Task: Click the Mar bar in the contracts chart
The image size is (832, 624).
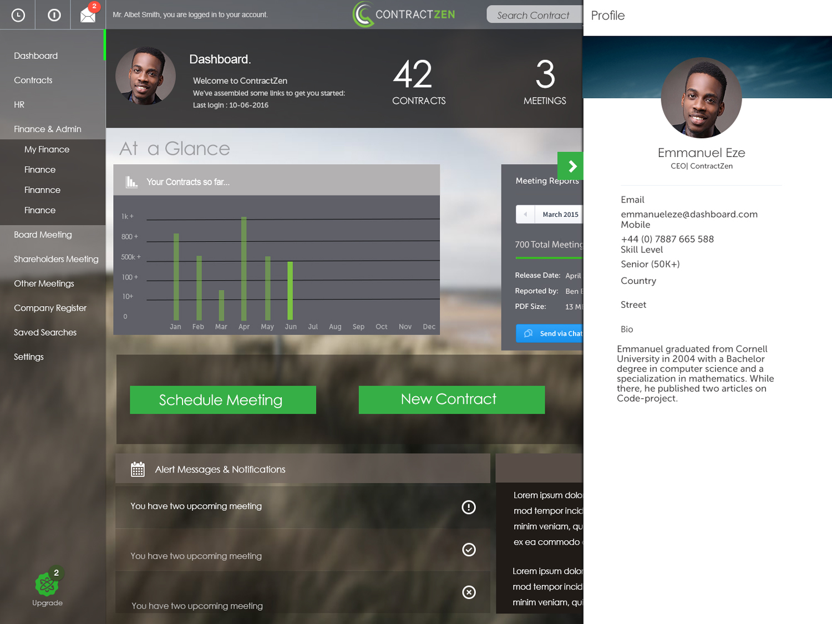Action: (221, 305)
